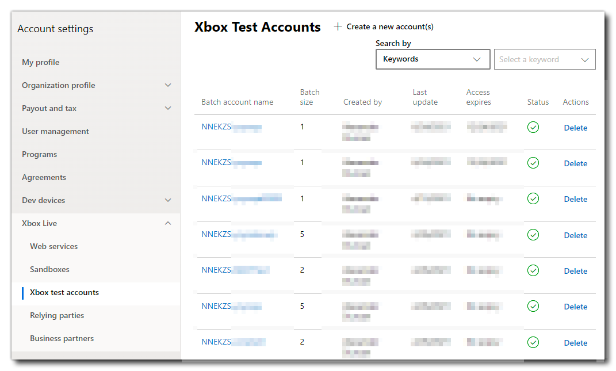Open My profile in the sidebar

40,63
